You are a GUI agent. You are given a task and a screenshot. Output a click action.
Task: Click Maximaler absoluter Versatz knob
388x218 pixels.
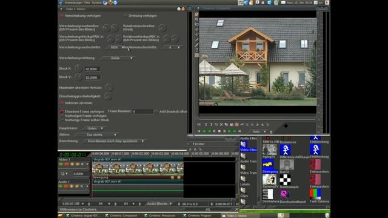coord(109,88)
